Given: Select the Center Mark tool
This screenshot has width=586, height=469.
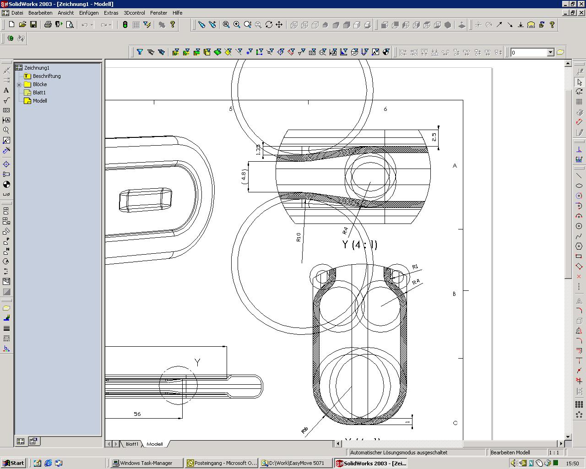Looking at the screenshot, I should (6, 164).
